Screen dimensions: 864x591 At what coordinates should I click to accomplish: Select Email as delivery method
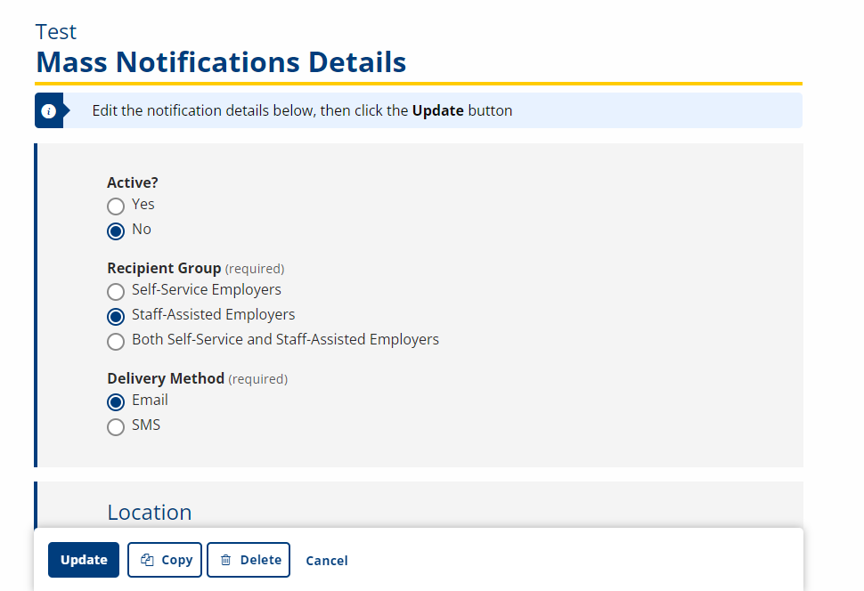[116, 402]
